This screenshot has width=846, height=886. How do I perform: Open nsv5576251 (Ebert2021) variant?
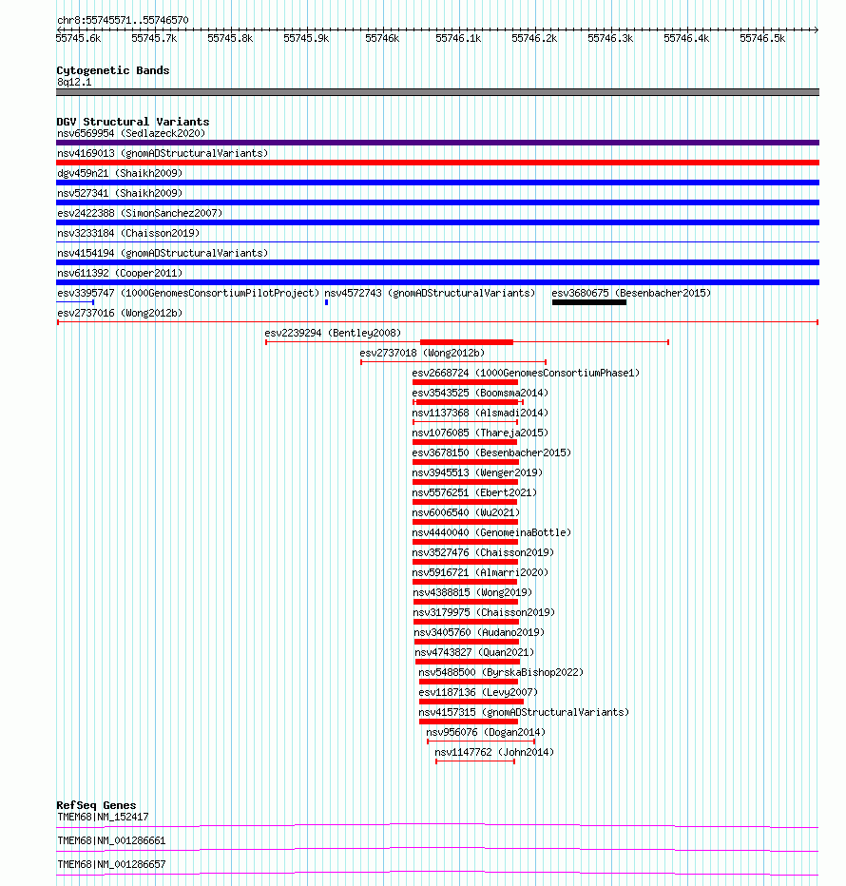pos(474,492)
